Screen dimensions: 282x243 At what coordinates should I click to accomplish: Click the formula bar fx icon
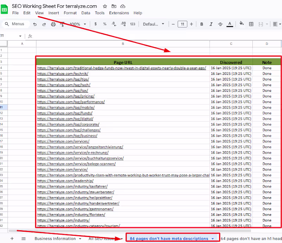pos(30,36)
